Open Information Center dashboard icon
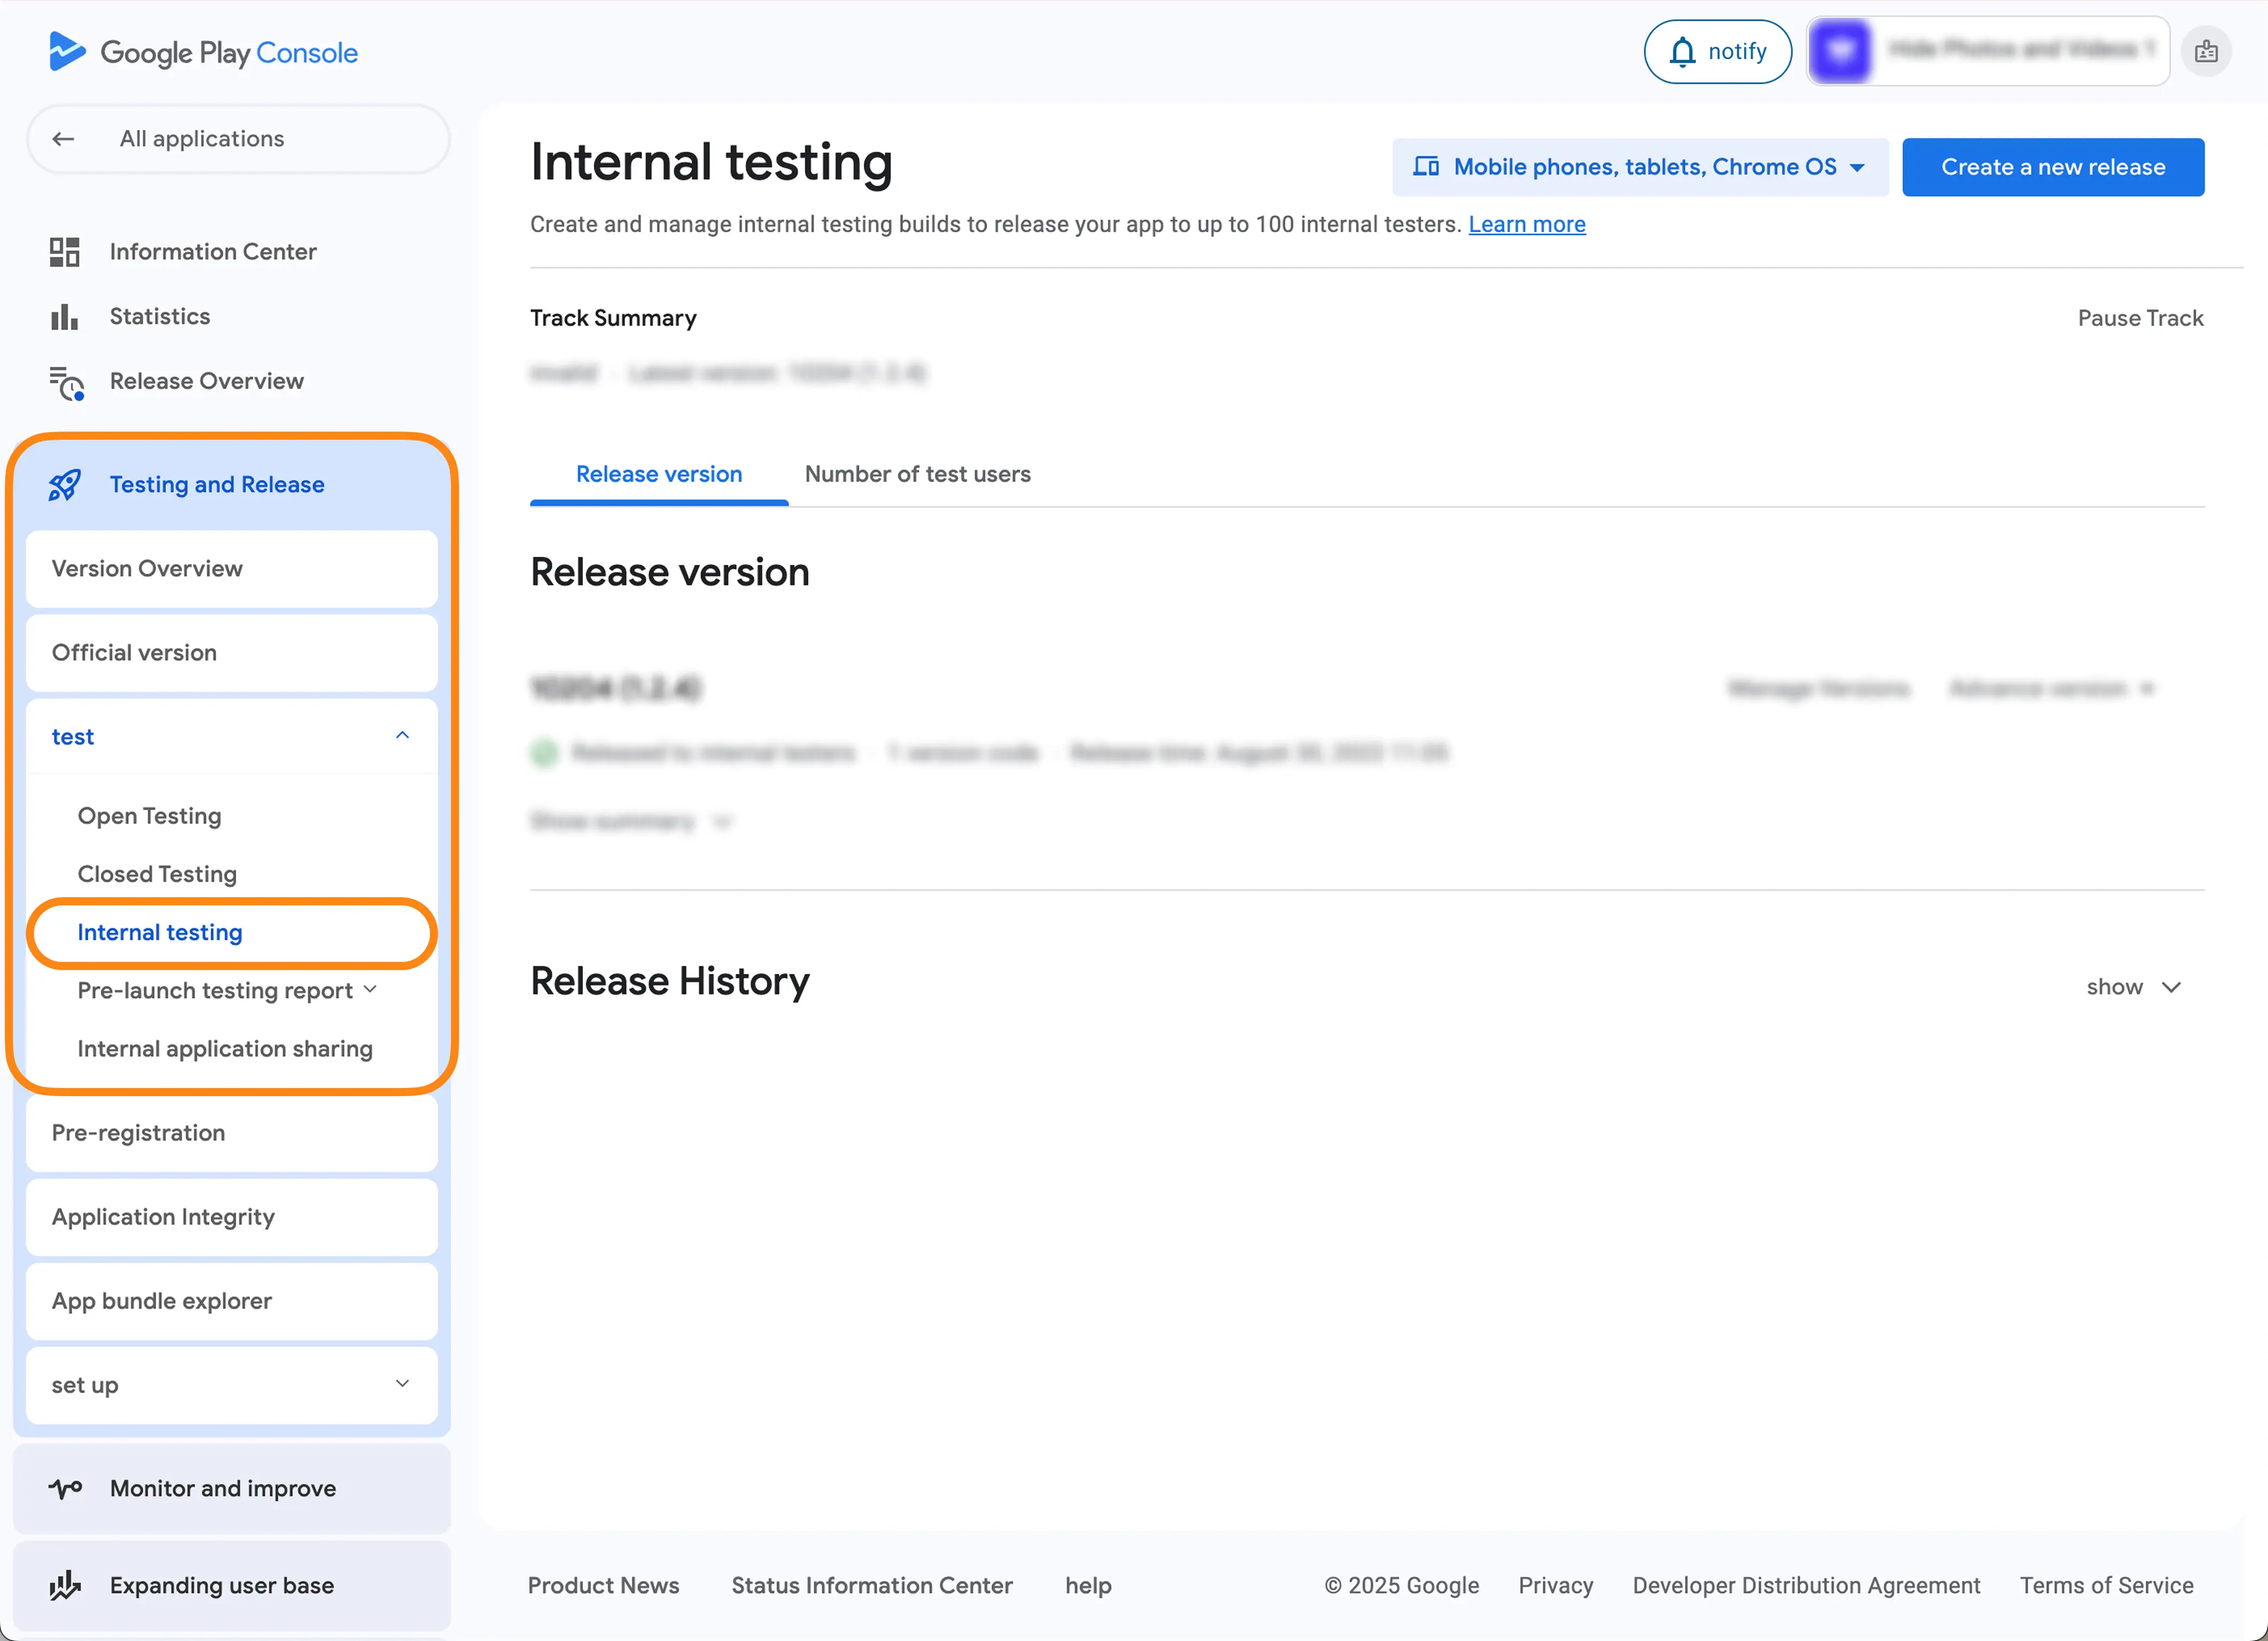 point(64,252)
